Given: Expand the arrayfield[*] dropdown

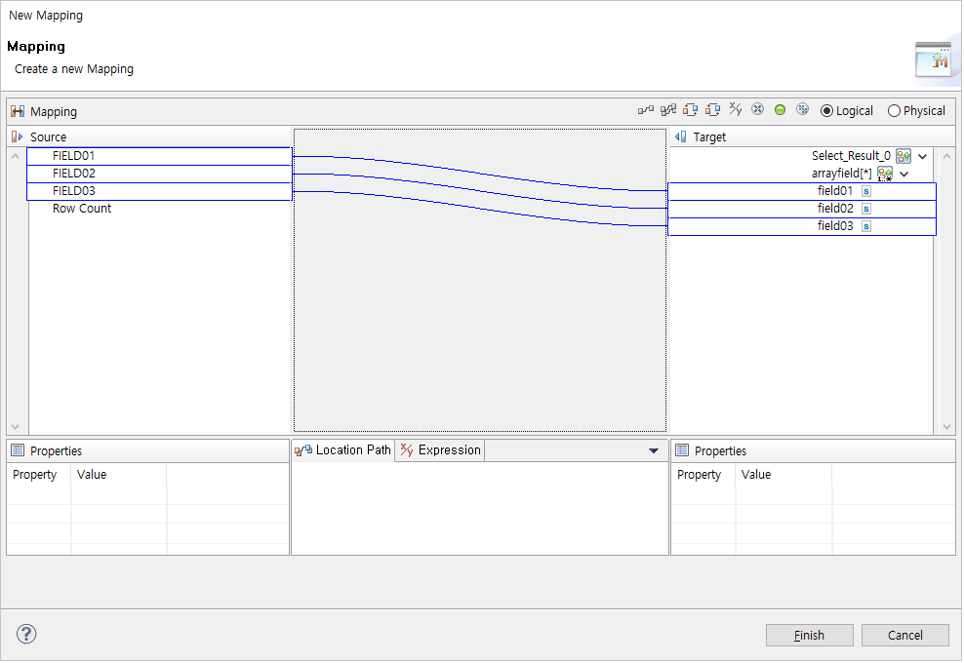Looking at the screenshot, I should 904,173.
